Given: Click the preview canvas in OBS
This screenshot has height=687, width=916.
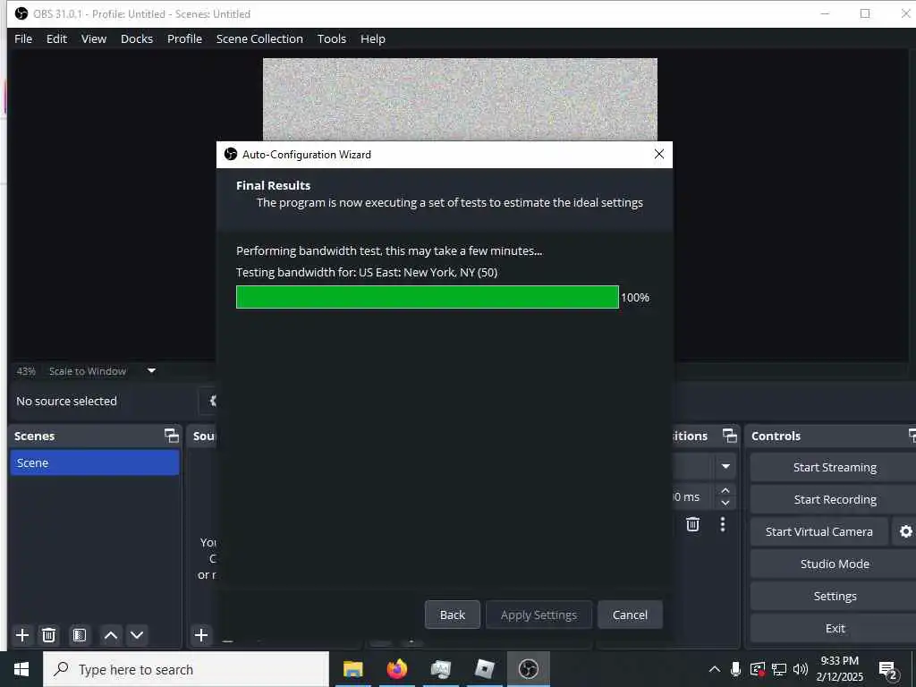Looking at the screenshot, I should [460, 99].
